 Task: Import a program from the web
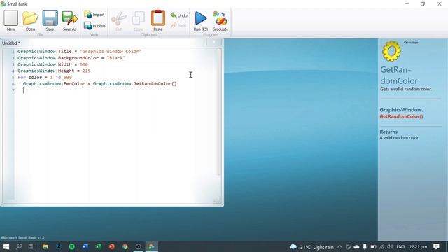pos(94,15)
